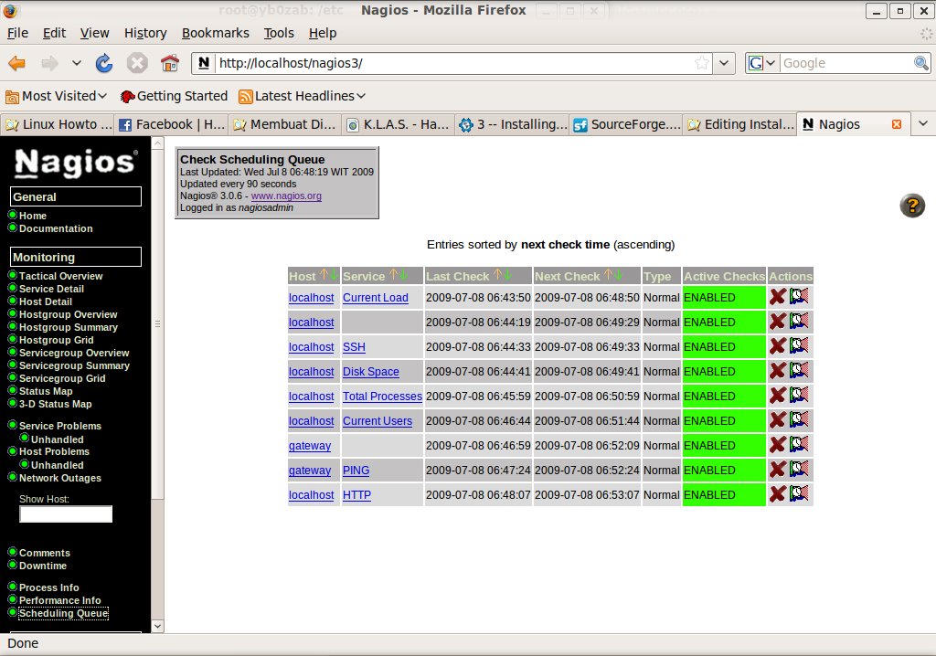The height and width of the screenshot is (656, 936).
Task: Open the Bookmarks menu
Action: (x=215, y=33)
